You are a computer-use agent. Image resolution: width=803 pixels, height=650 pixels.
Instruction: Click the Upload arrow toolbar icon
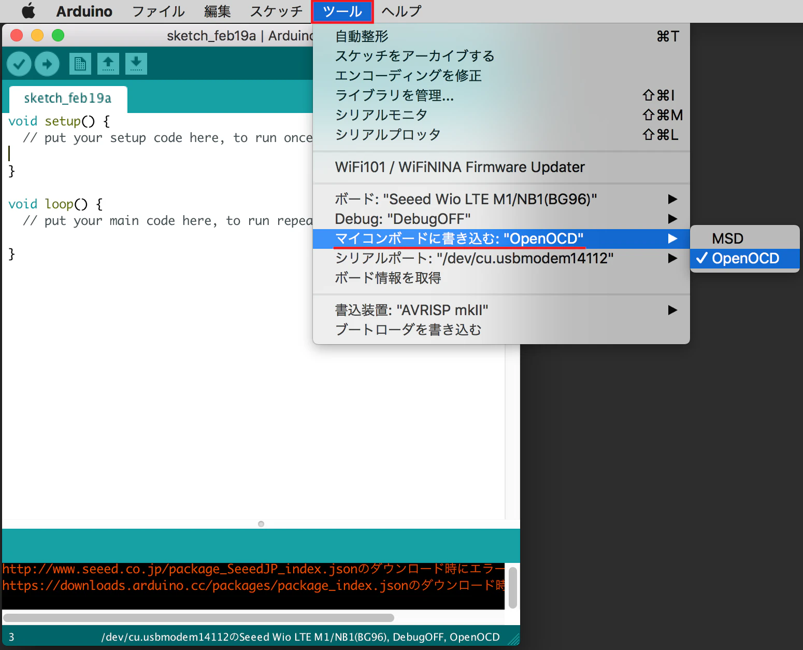coord(47,64)
